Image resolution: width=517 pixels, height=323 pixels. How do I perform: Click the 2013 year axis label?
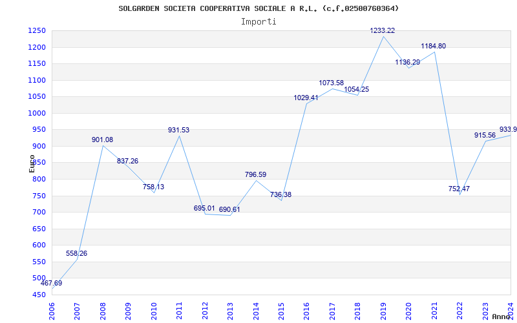click(x=230, y=311)
